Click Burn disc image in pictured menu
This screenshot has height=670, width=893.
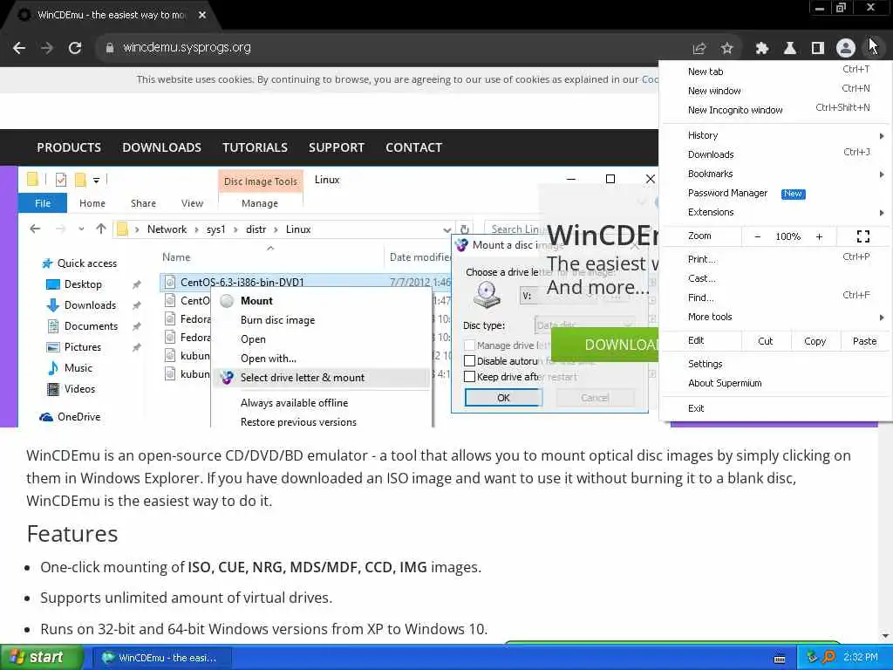pyautogui.click(x=278, y=320)
